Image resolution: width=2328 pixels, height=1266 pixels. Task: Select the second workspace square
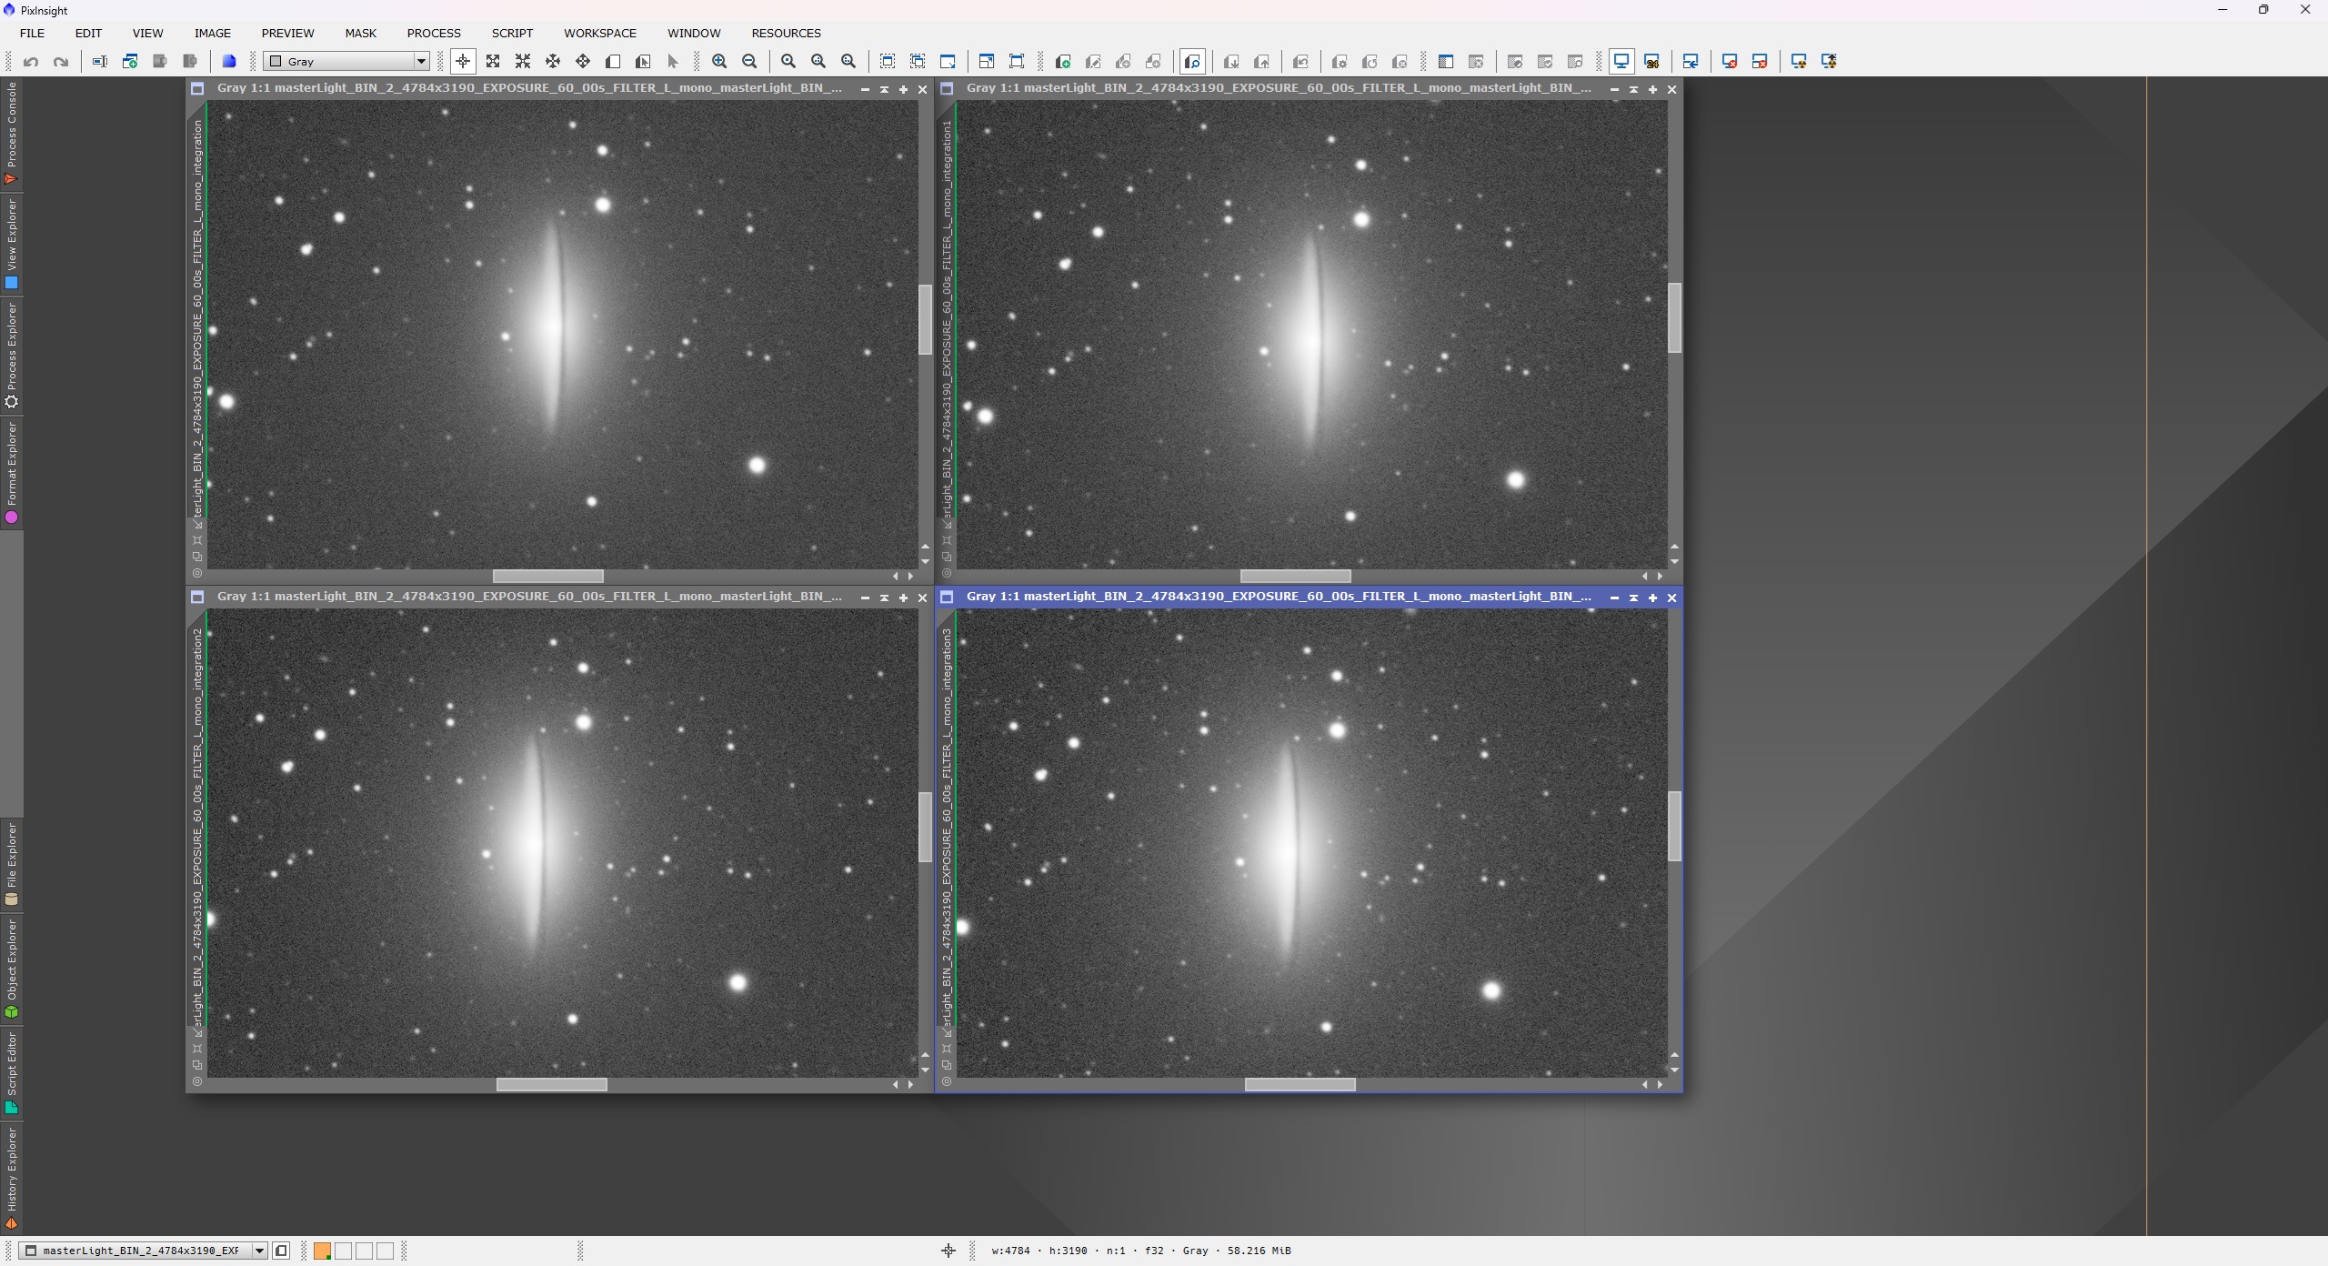pos(343,1251)
